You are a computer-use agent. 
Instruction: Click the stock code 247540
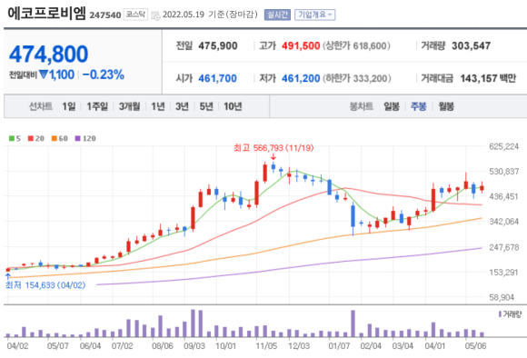(x=105, y=15)
